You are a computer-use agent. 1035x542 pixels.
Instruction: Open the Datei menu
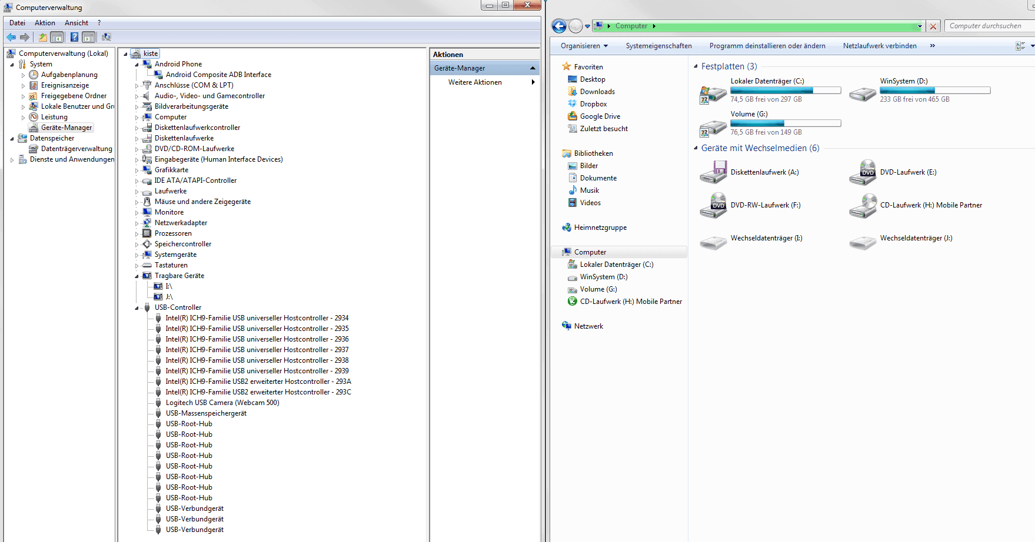(x=17, y=23)
